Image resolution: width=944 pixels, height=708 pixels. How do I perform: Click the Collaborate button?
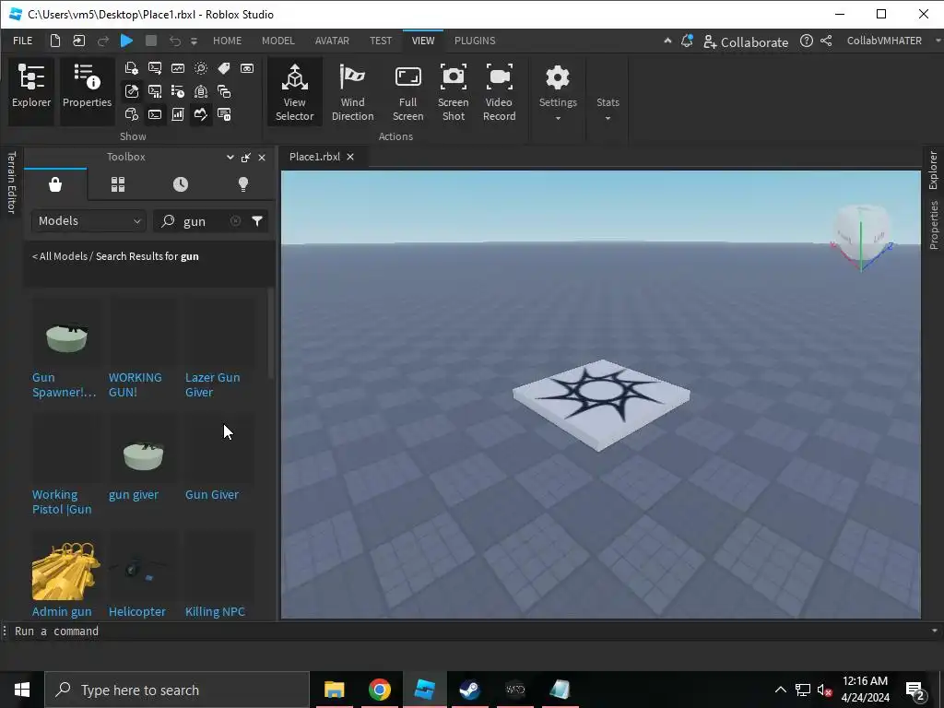click(x=746, y=41)
